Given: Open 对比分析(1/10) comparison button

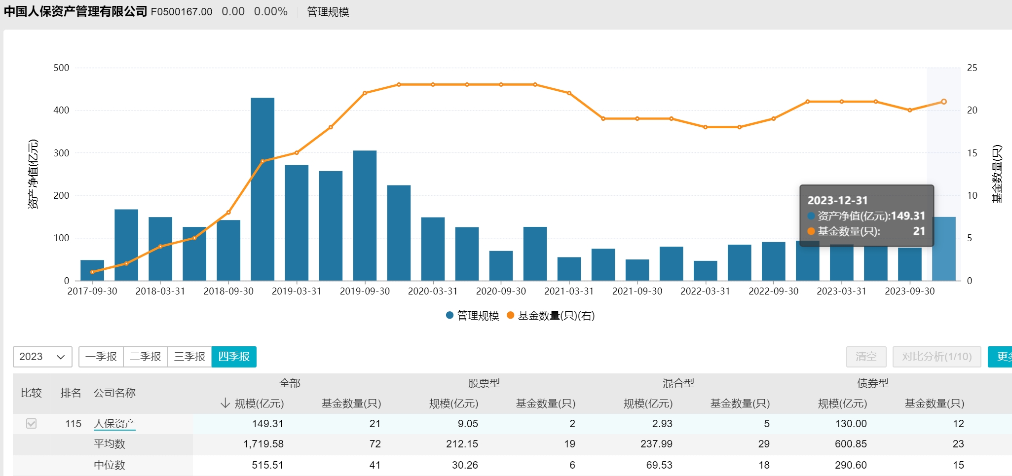Looking at the screenshot, I should tap(937, 357).
